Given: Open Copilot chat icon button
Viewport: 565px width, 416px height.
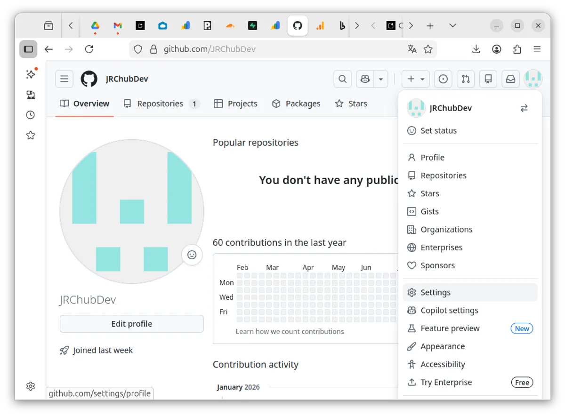Looking at the screenshot, I should pyautogui.click(x=365, y=79).
